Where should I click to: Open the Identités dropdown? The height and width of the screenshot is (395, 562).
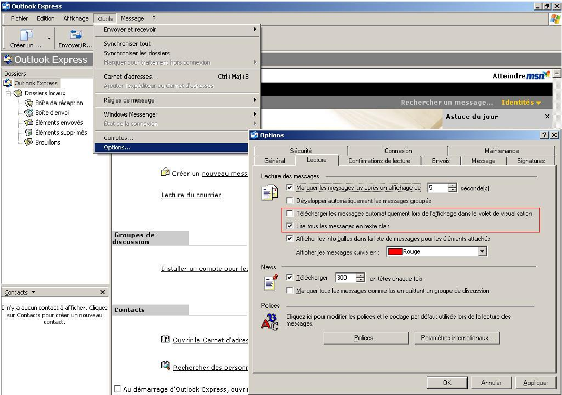point(521,103)
